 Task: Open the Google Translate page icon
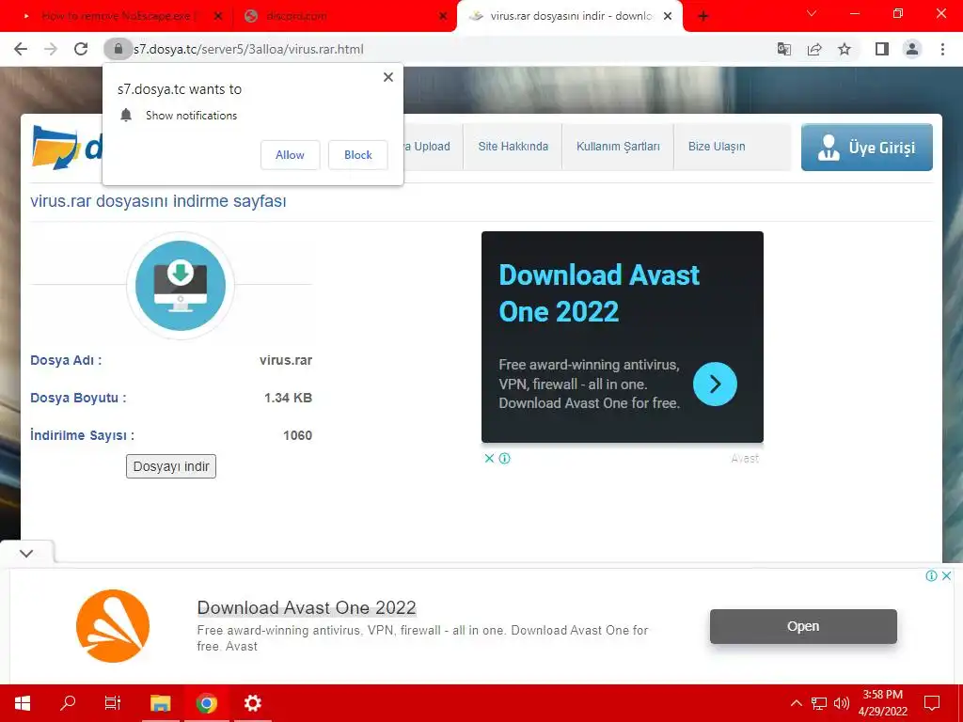click(784, 49)
